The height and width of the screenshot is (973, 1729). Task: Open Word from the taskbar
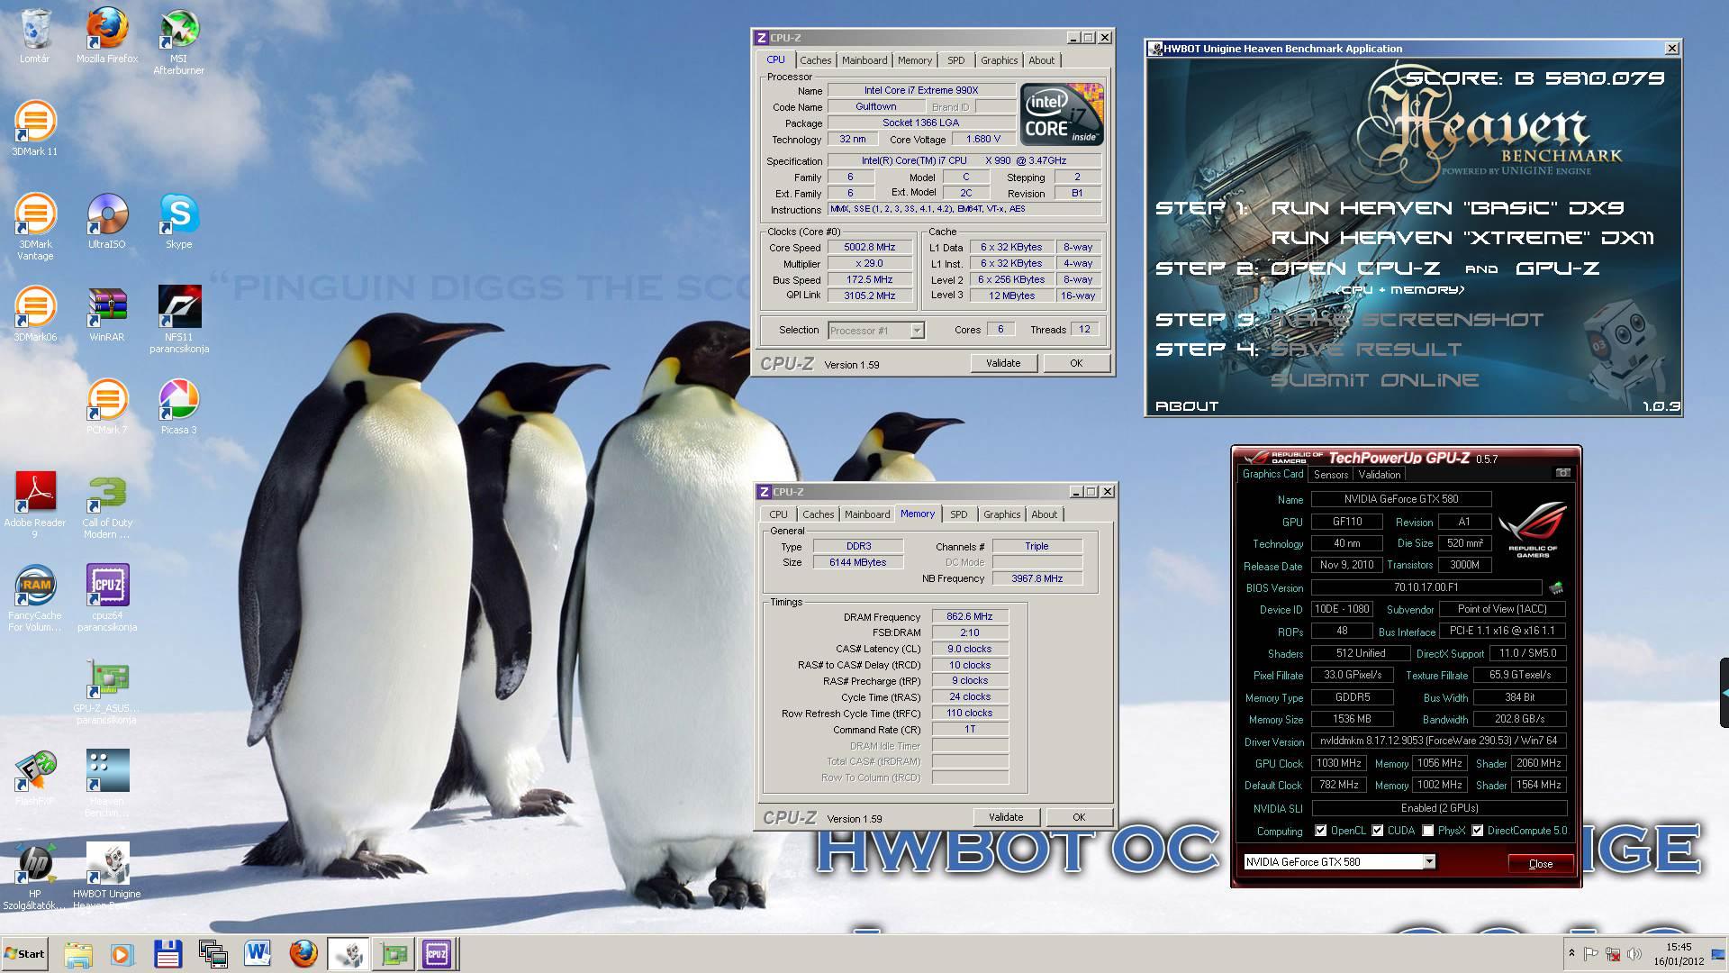pyautogui.click(x=258, y=953)
